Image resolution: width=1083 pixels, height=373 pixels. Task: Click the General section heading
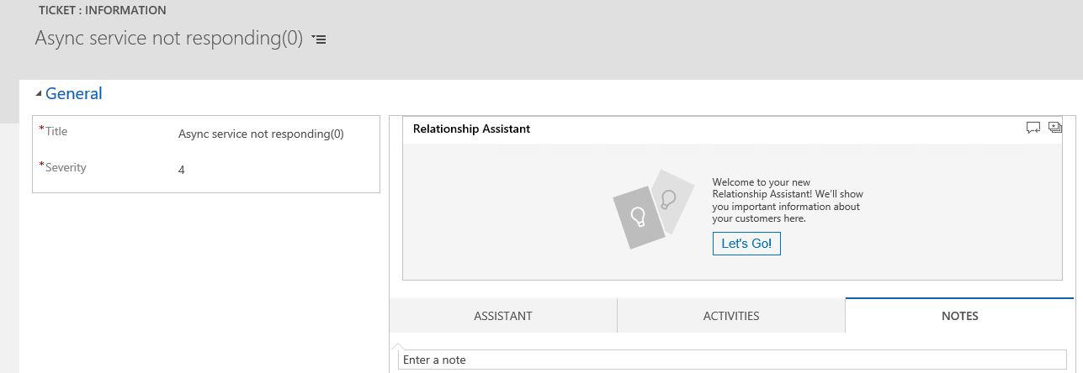click(74, 94)
